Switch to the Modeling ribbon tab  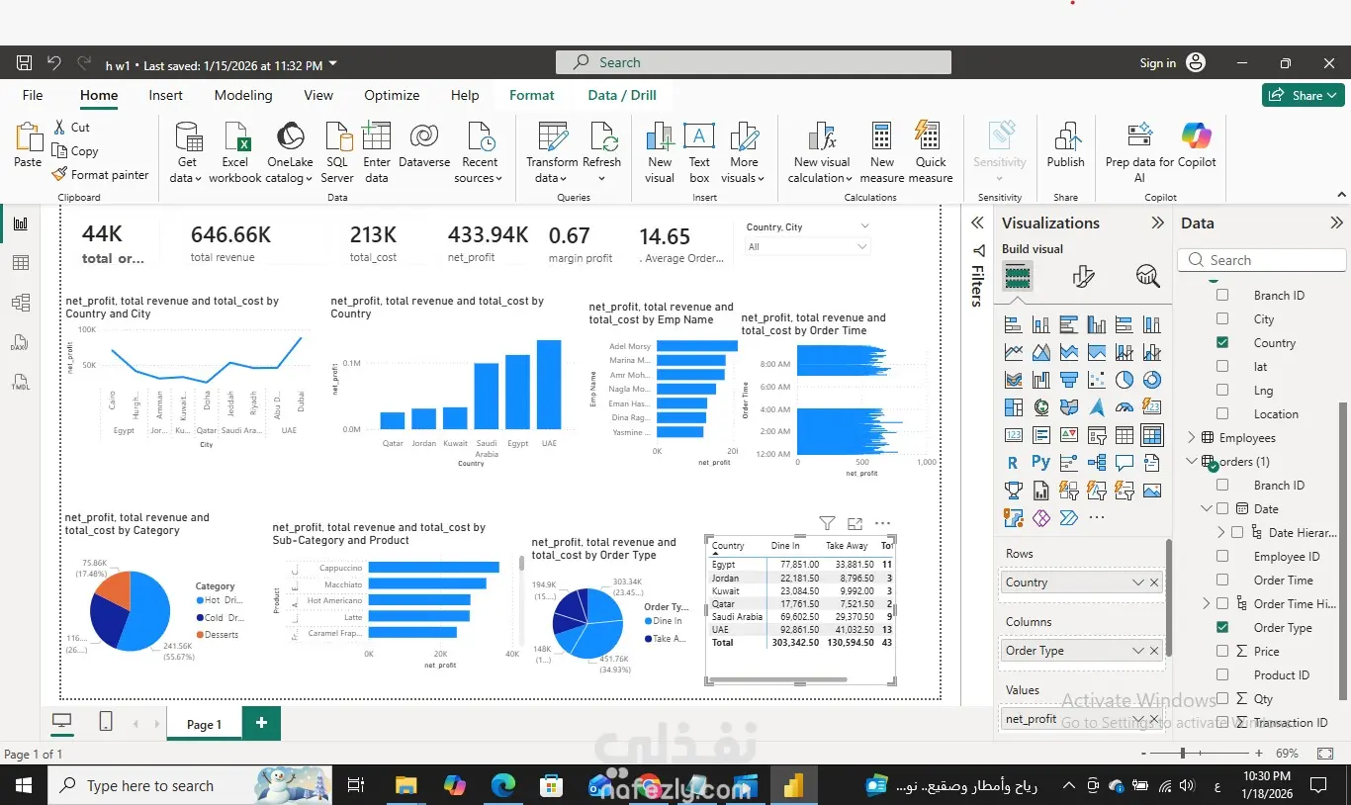pos(243,96)
